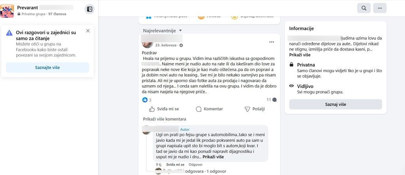Screen dimensions: 405x175
Task: Click the Komentar button
Action: point(209,109)
